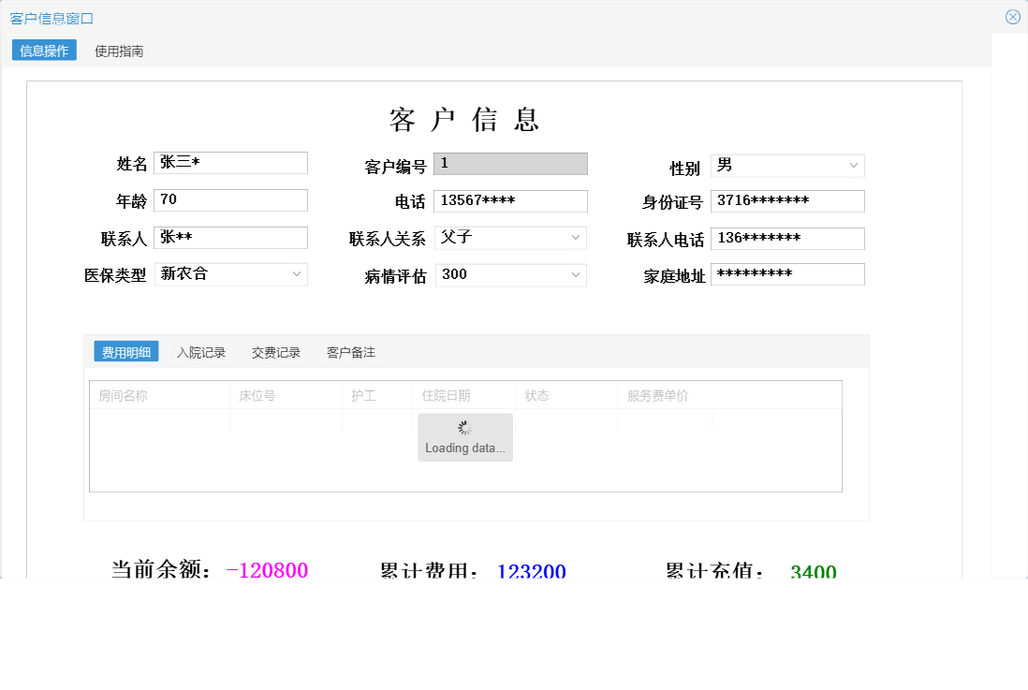
Task: Select the 费用明细 tab
Action: coord(125,351)
